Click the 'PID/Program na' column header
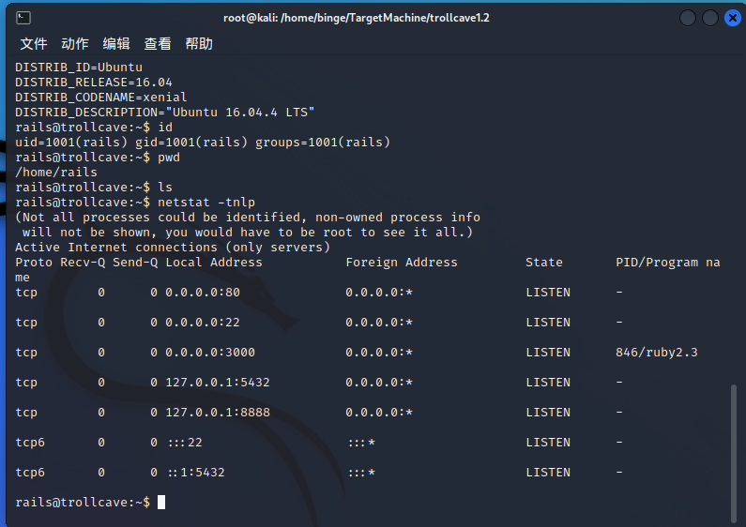This screenshot has height=527, width=746. point(668,262)
